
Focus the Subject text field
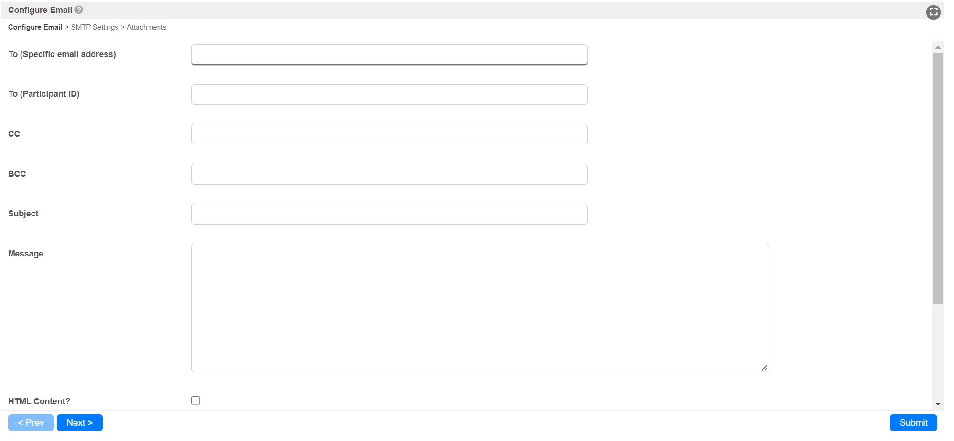[x=389, y=214]
